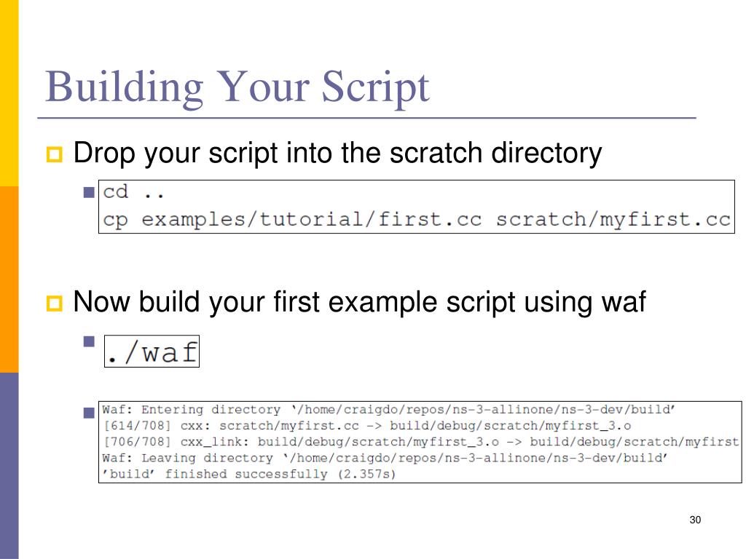
Task: Click the orange segment of the left color bar
Action: [x=9, y=279]
